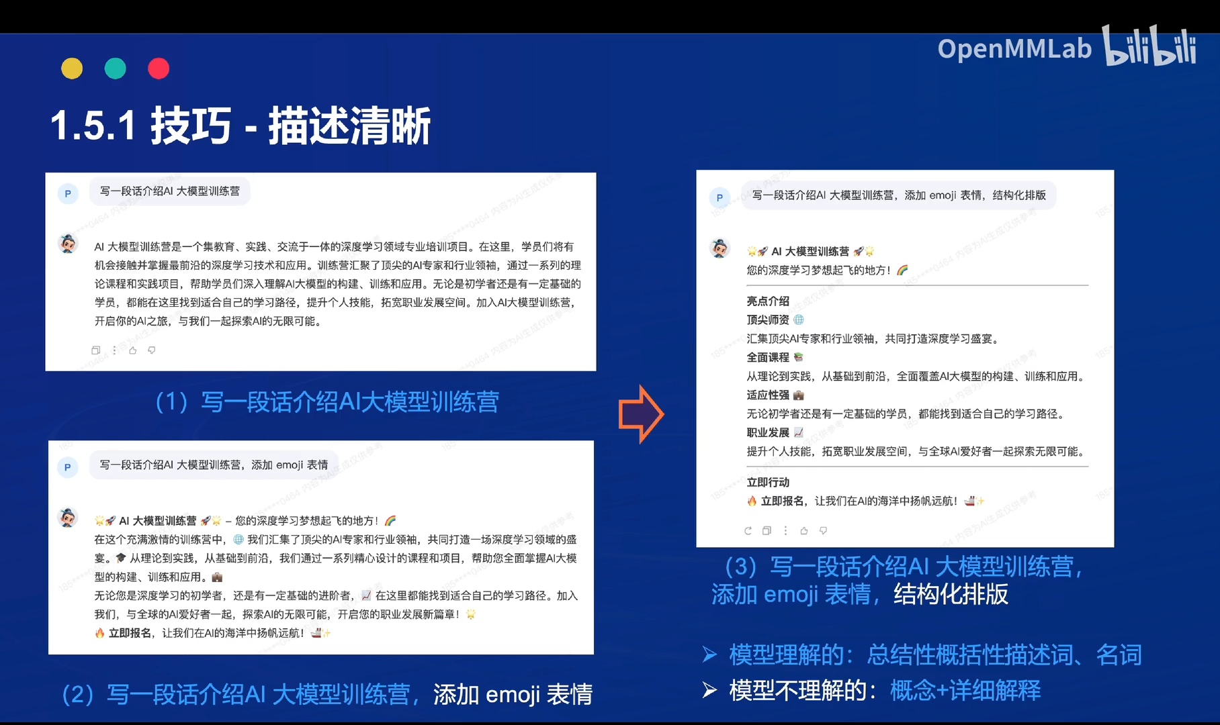
Task: Select the emoji prompt bubble
Action: 213,465
